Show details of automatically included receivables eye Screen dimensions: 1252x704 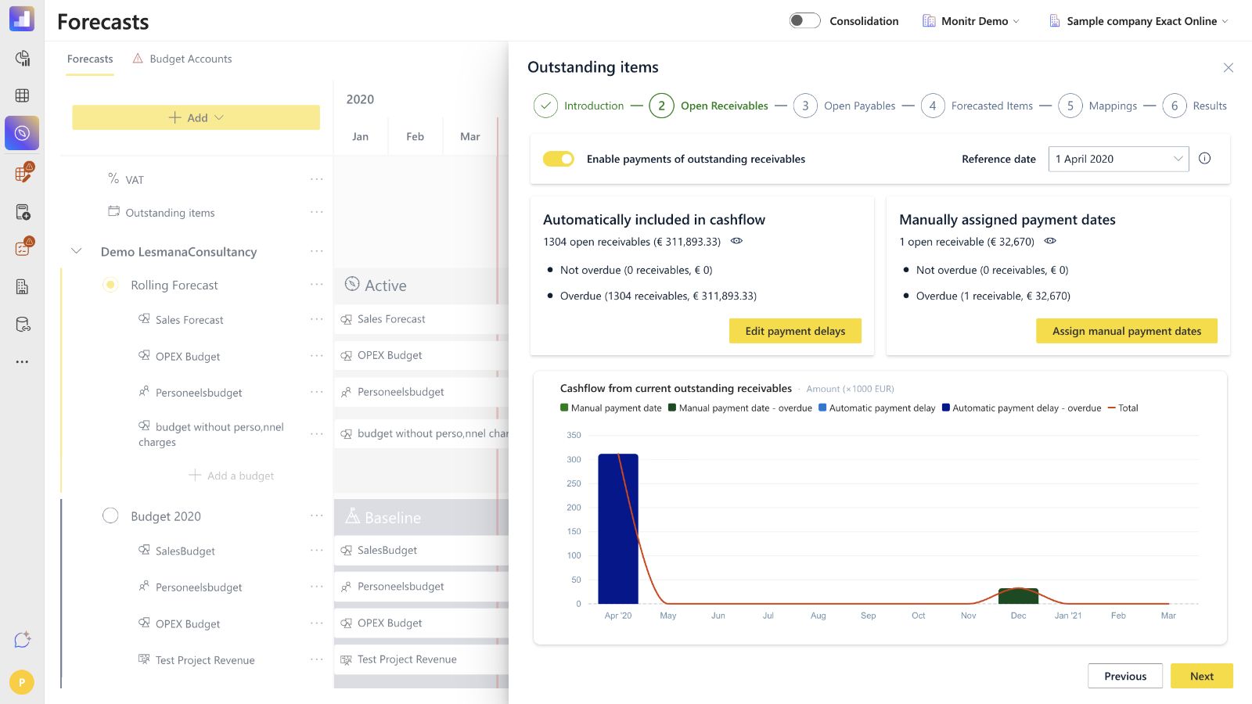[736, 241]
